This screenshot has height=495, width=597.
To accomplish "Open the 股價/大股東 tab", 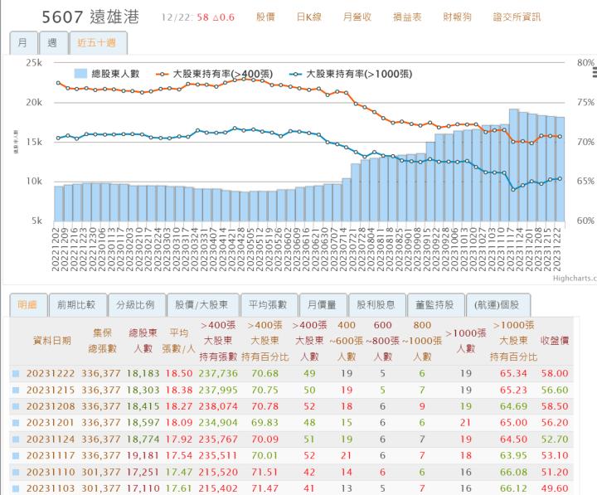I will point(202,304).
